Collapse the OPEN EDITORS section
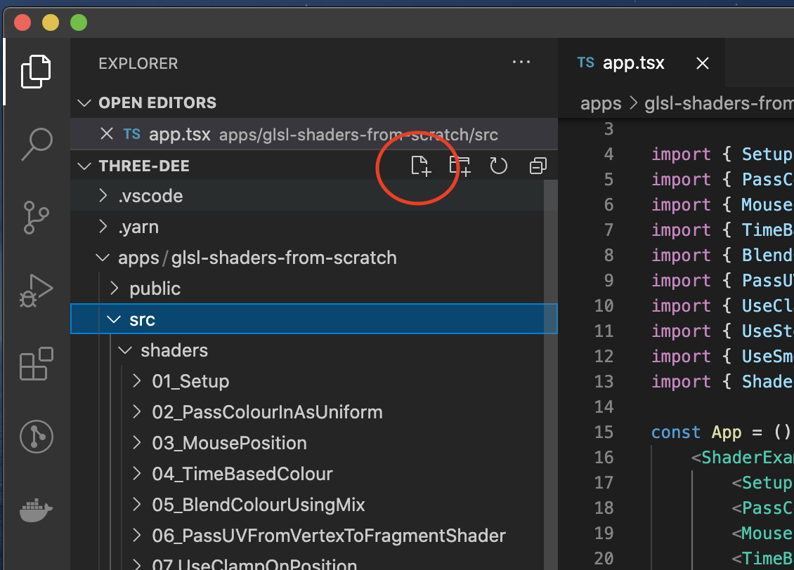Viewport: 794px width, 570px height. coord(84,102)
